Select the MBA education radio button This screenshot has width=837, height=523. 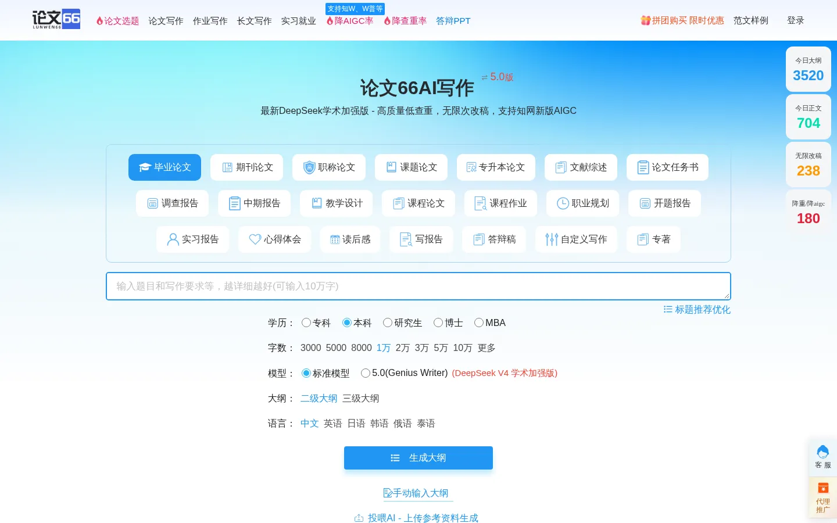tap(479, 323)
